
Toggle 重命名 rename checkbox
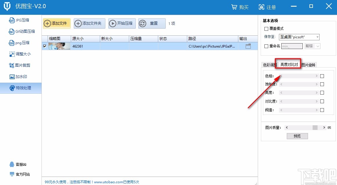pos(266,46)
